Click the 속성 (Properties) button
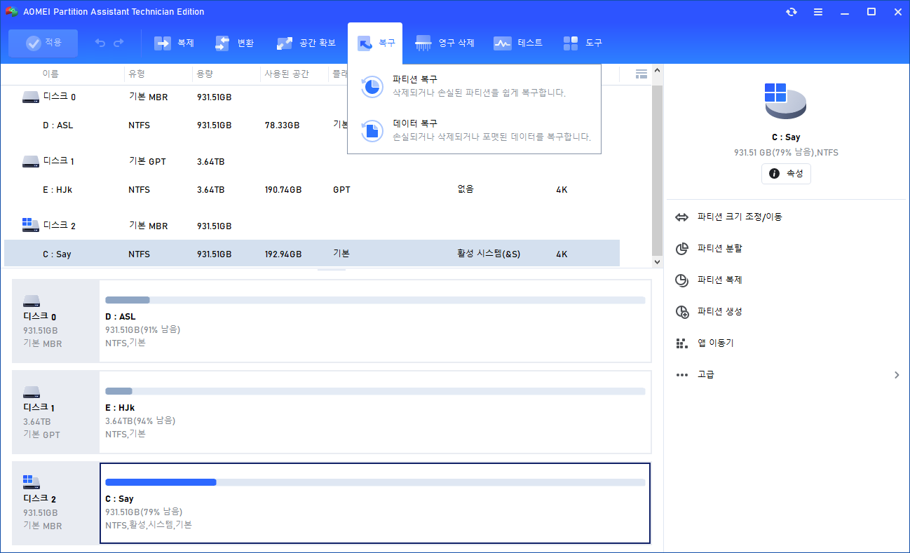910x553 pixels. [786, 173]
